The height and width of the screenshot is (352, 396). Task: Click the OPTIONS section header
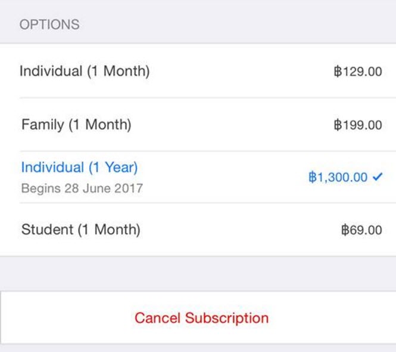point(49,25)
